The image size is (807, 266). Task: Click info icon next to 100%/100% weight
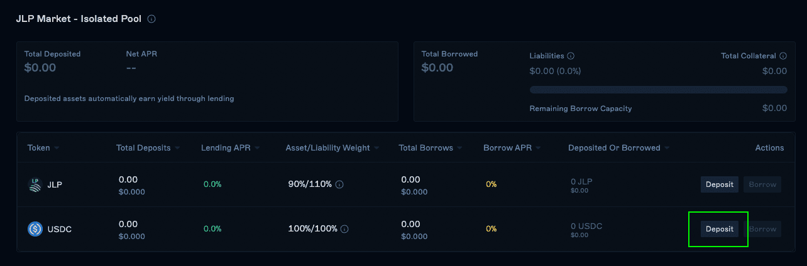(344, 229)
